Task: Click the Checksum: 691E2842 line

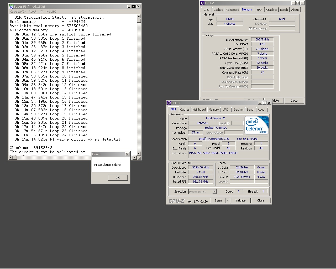Action: 31,148
